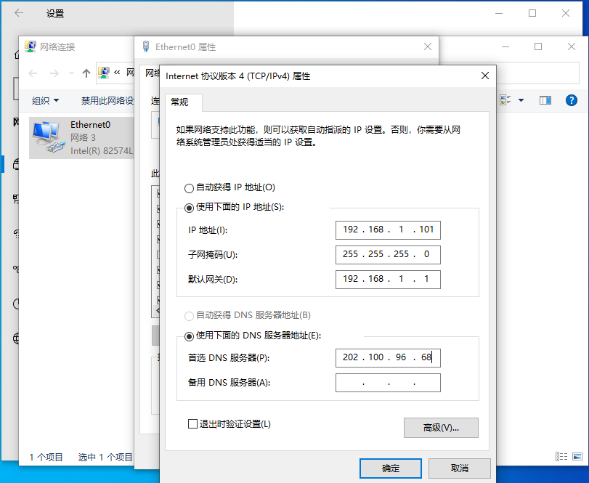Image resolution: width=589 pixels, height=483 pixels.
Task: Open the view options dropdown arrow
Action: 521,100
